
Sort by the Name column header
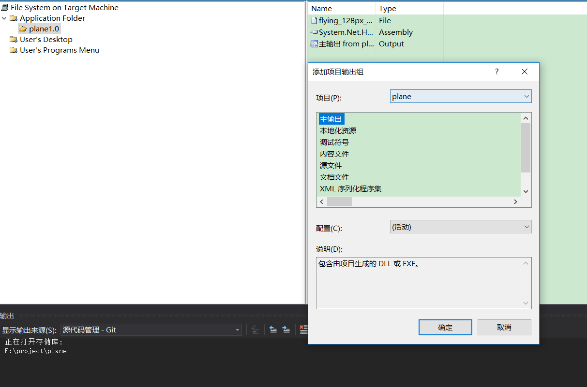(342, 8)
